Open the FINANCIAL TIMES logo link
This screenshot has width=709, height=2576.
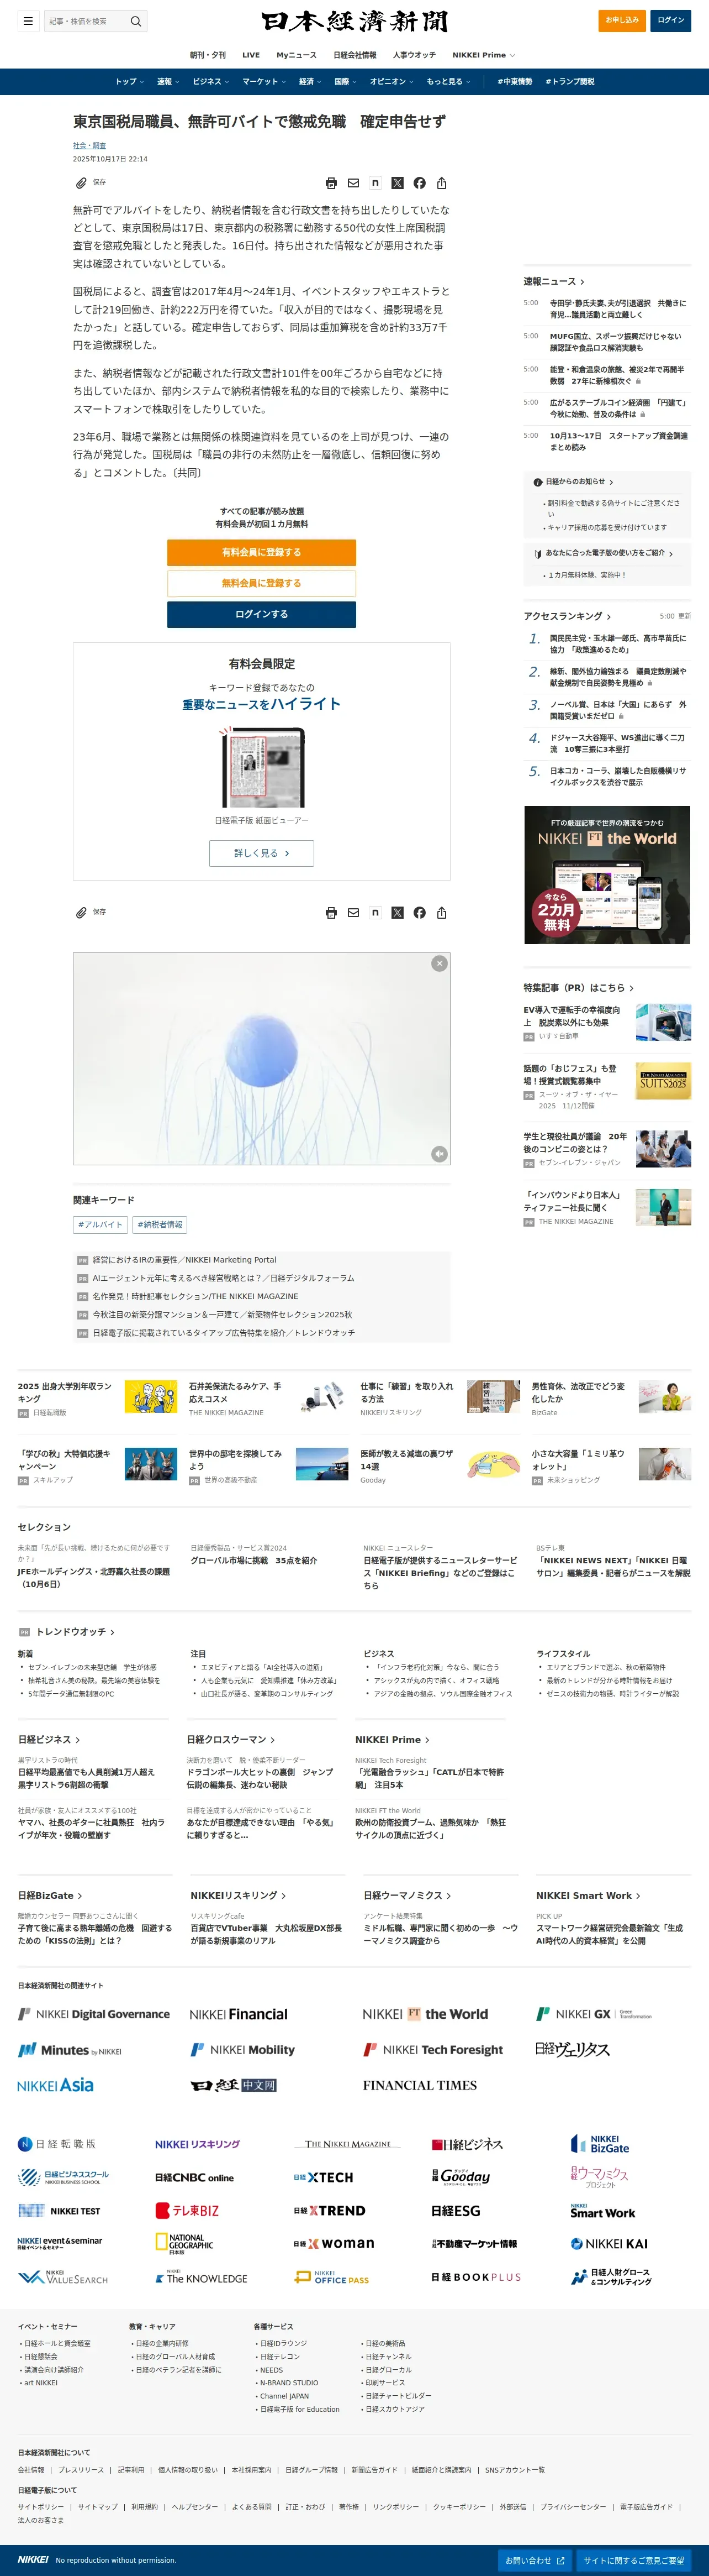[x=420, y=2085]
